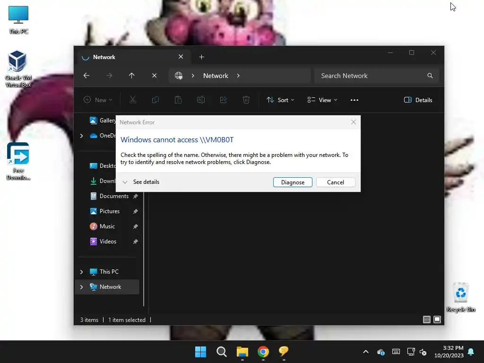Toggle the Details pane
Image resolution: width=484 pixels, height=363 pixels.
pyautogui.click(x=418, y=100)
